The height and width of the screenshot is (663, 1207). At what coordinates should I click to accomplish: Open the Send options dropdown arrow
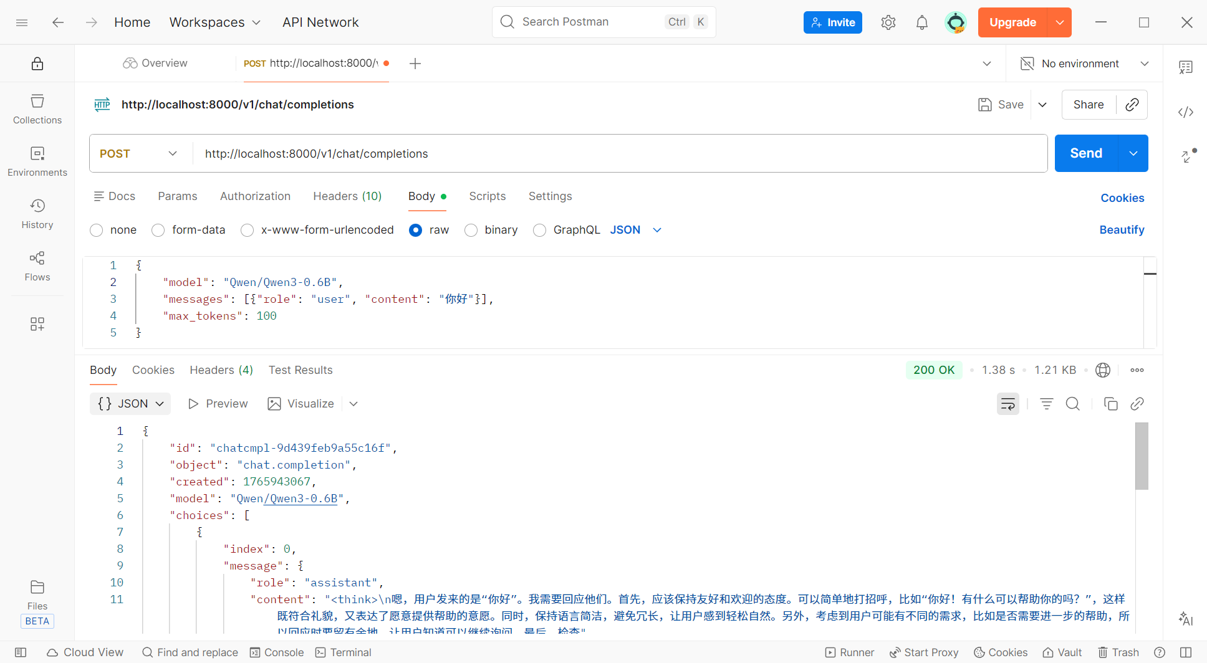tap(1133, 153)
